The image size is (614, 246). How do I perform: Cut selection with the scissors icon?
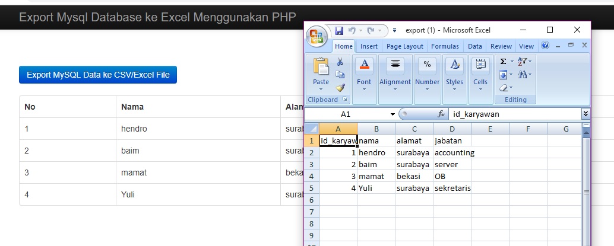click(x=340, y=62)
